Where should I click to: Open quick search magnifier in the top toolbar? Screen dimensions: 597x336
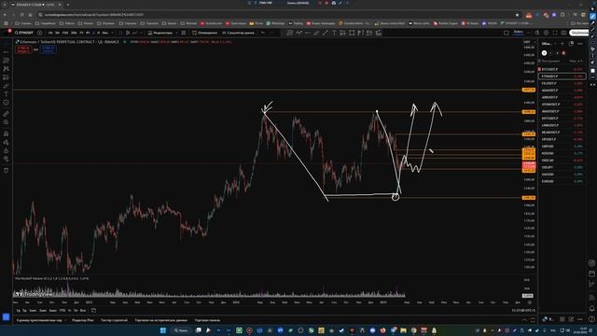(x=537, y=33)
